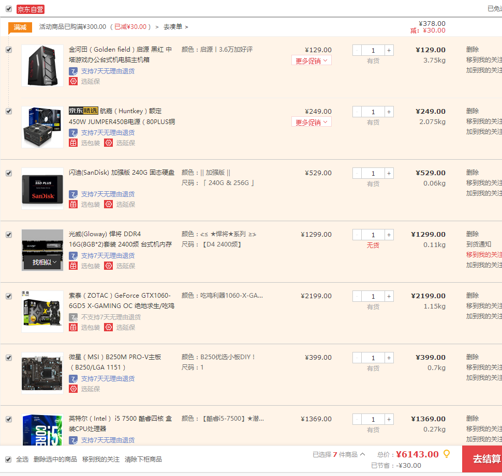Image resolution: width=502 pixels, height=476 pixels.
Task: Decrease quantity of SanDisk SSD
Action: point(357,173)
